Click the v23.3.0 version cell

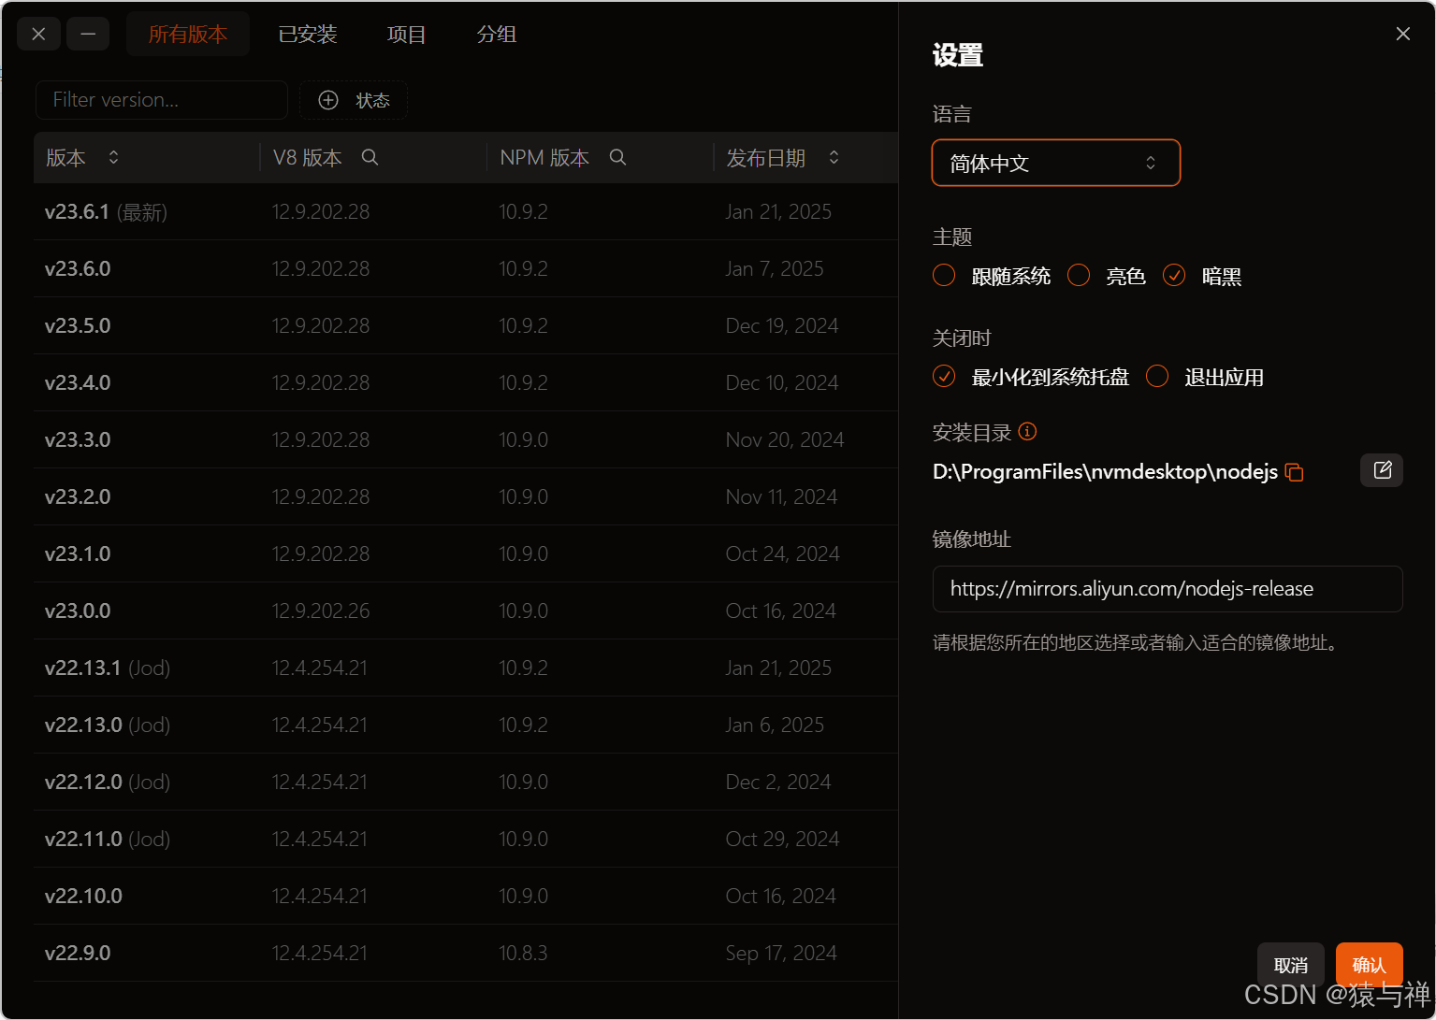point(78,440)
